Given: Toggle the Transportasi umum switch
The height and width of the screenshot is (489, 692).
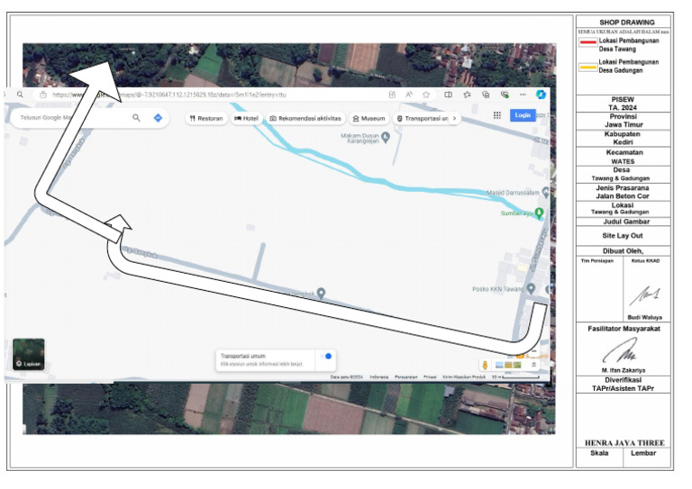Looking at the screenshot, I should click(326, 357).
